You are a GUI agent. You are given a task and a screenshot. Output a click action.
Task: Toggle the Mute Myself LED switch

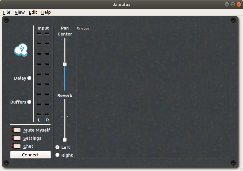click(x=17, y=130)
